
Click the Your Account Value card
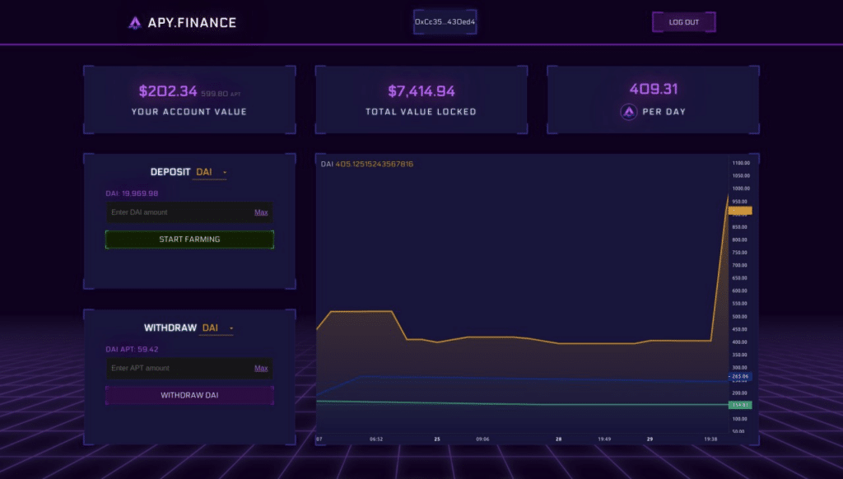coord(189,100)
